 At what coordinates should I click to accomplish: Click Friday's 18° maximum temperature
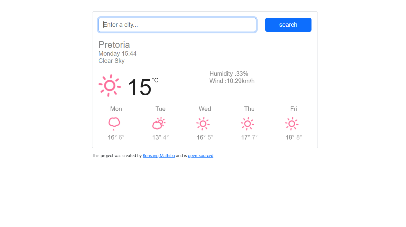click(290, 137)
